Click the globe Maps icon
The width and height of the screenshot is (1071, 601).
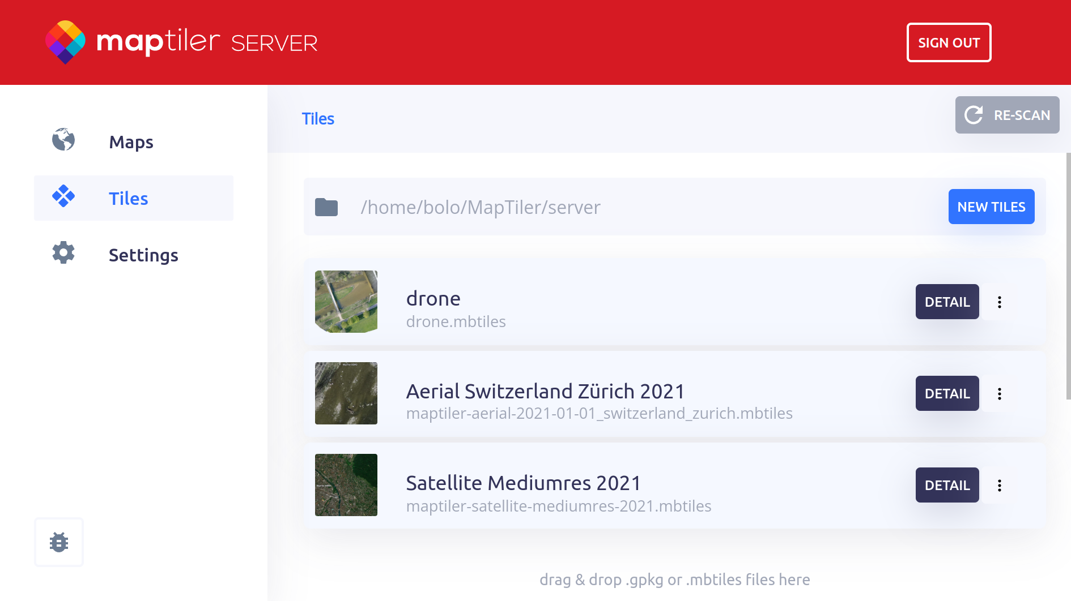click(63, 140)
